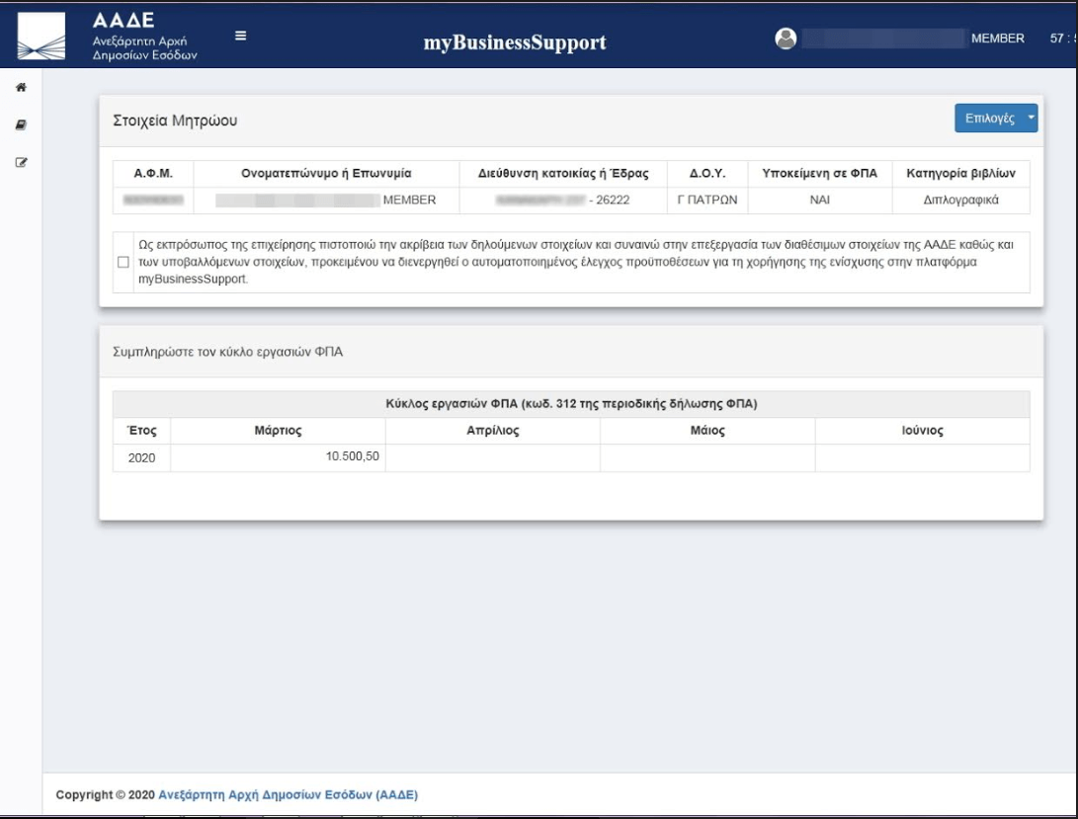Toggle the hamburger menu icon
The image size is (1078, 819).
[x=240, y=36]
